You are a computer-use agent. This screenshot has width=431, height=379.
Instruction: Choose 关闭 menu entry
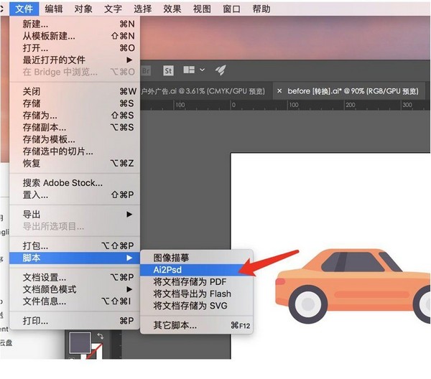pos(75,91)
